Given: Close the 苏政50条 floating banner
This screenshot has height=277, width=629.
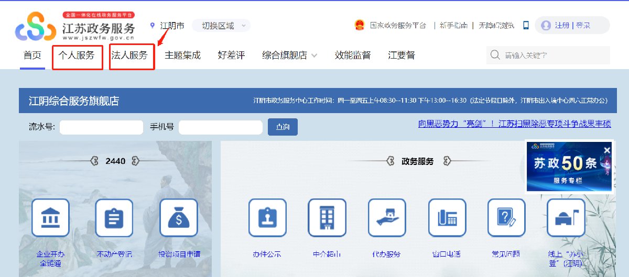Looking at the screenshot, I should click(607, 150).
